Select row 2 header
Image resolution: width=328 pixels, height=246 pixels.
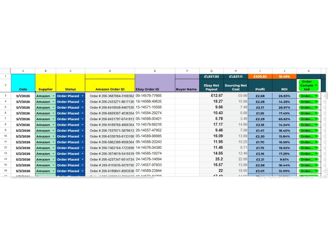pyautogui.click(x=6, y=85)
